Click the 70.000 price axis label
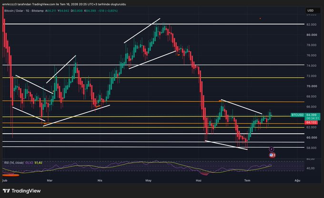Viewport: 324px width, 198px height. [312, 86]
